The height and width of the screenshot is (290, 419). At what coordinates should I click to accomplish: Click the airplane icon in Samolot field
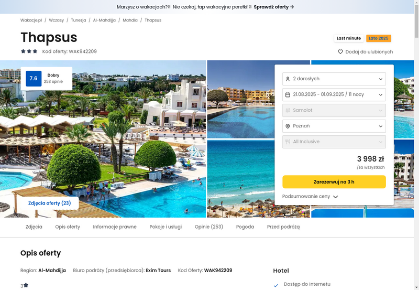[x=288, y=110]
